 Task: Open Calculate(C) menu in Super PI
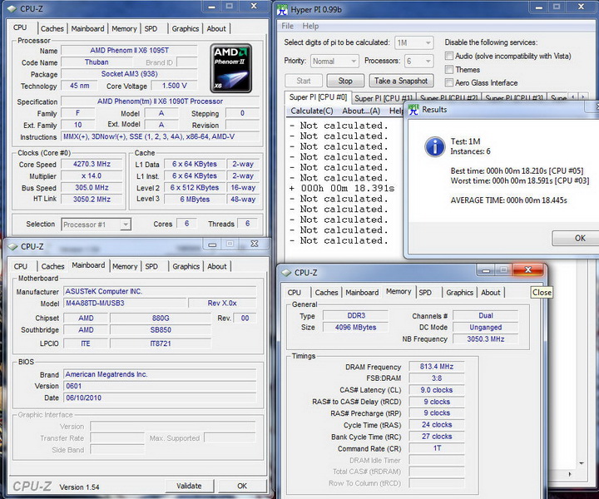point(312,111)
